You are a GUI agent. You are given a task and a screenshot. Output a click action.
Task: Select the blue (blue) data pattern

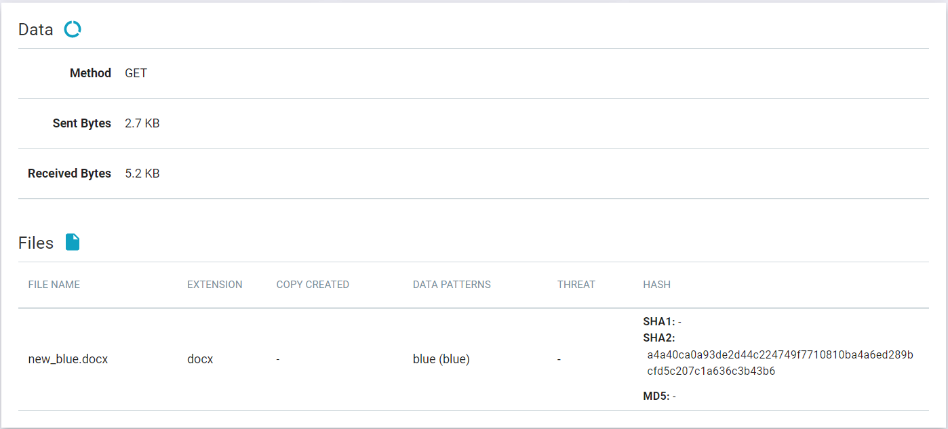(x=441, y=359)
